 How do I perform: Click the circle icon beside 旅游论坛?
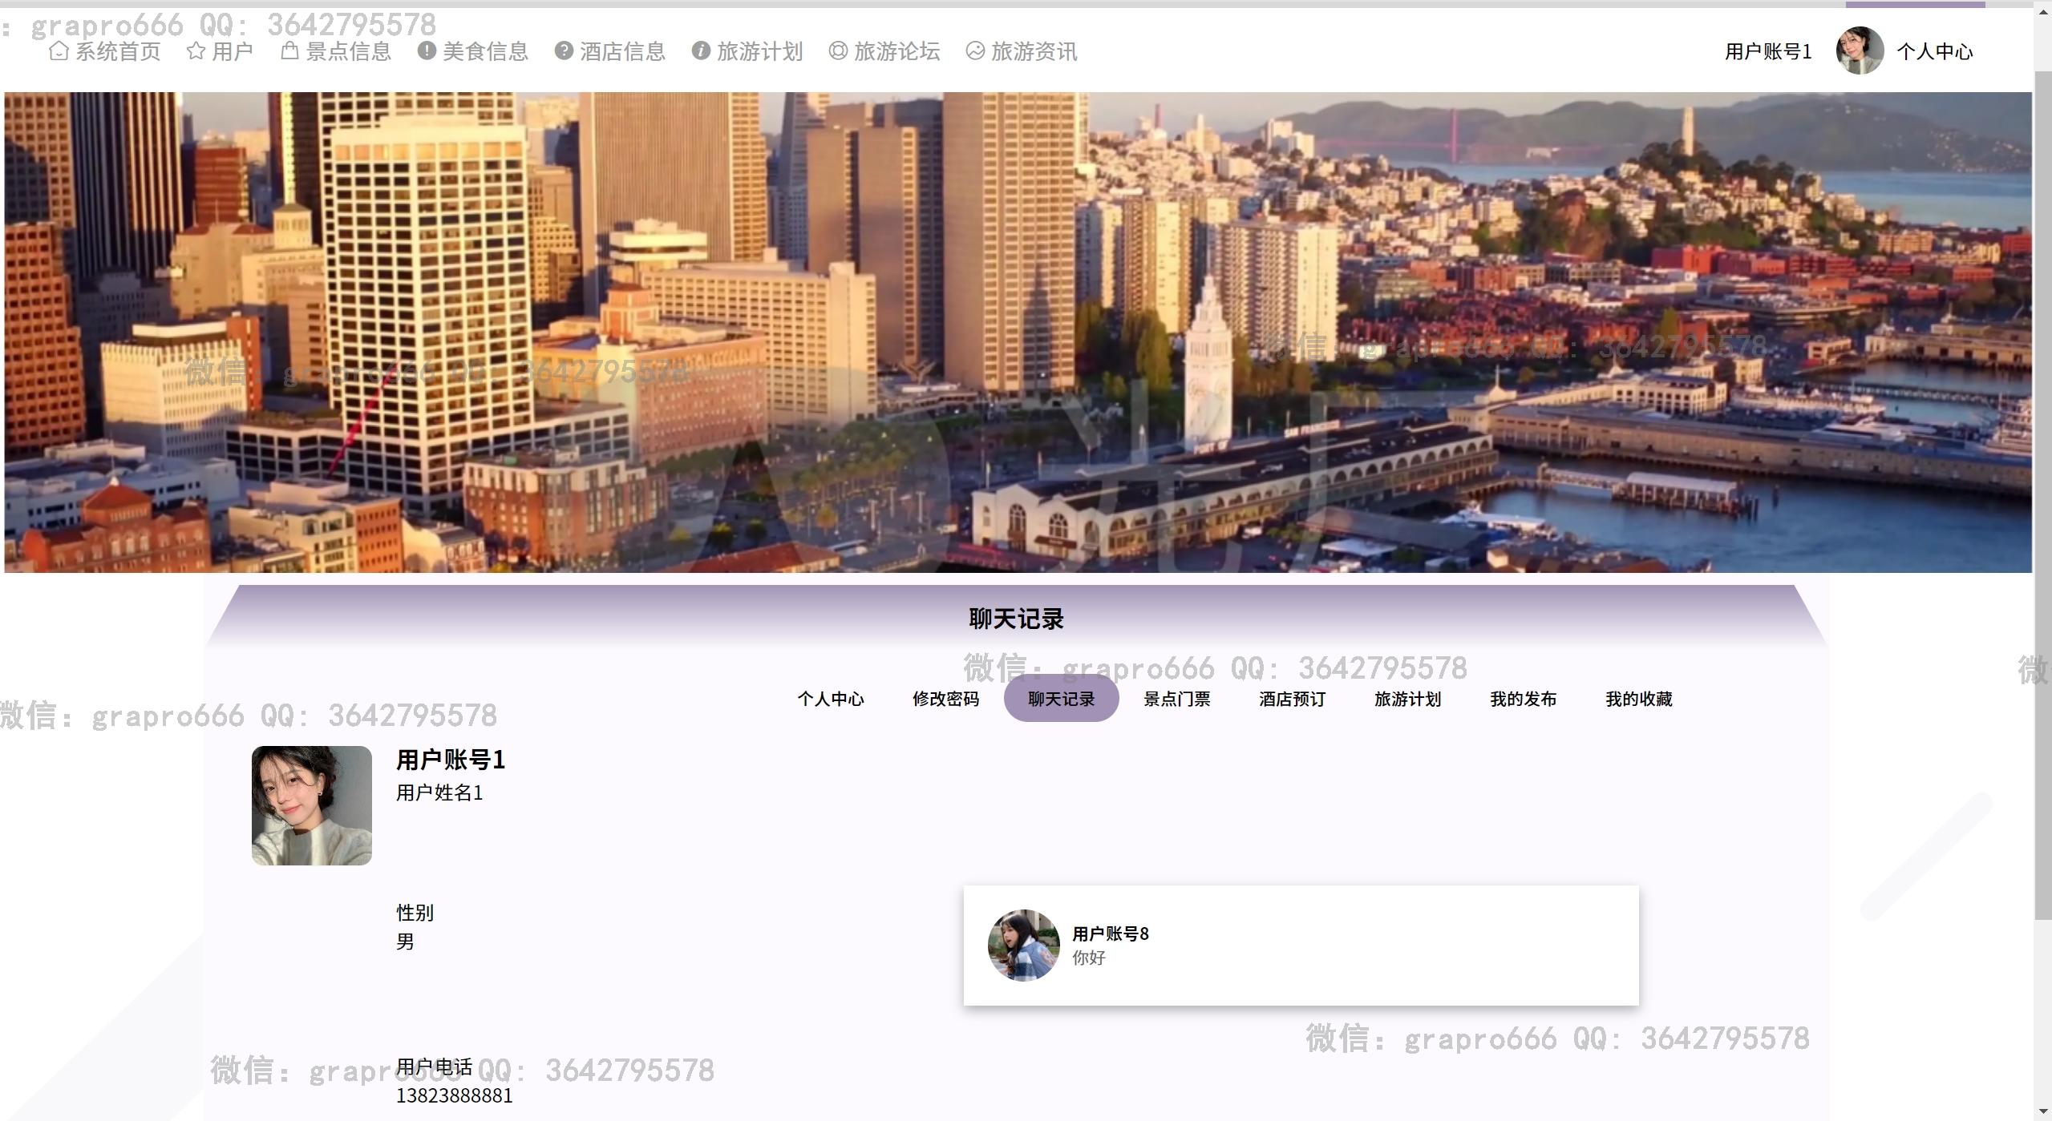838,51
